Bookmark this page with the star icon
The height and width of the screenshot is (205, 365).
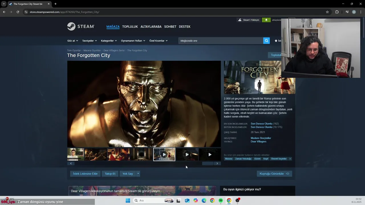(327, 12)
